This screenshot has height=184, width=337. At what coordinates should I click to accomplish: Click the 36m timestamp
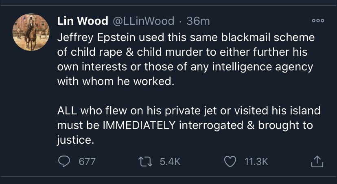[x=198, y=21]
